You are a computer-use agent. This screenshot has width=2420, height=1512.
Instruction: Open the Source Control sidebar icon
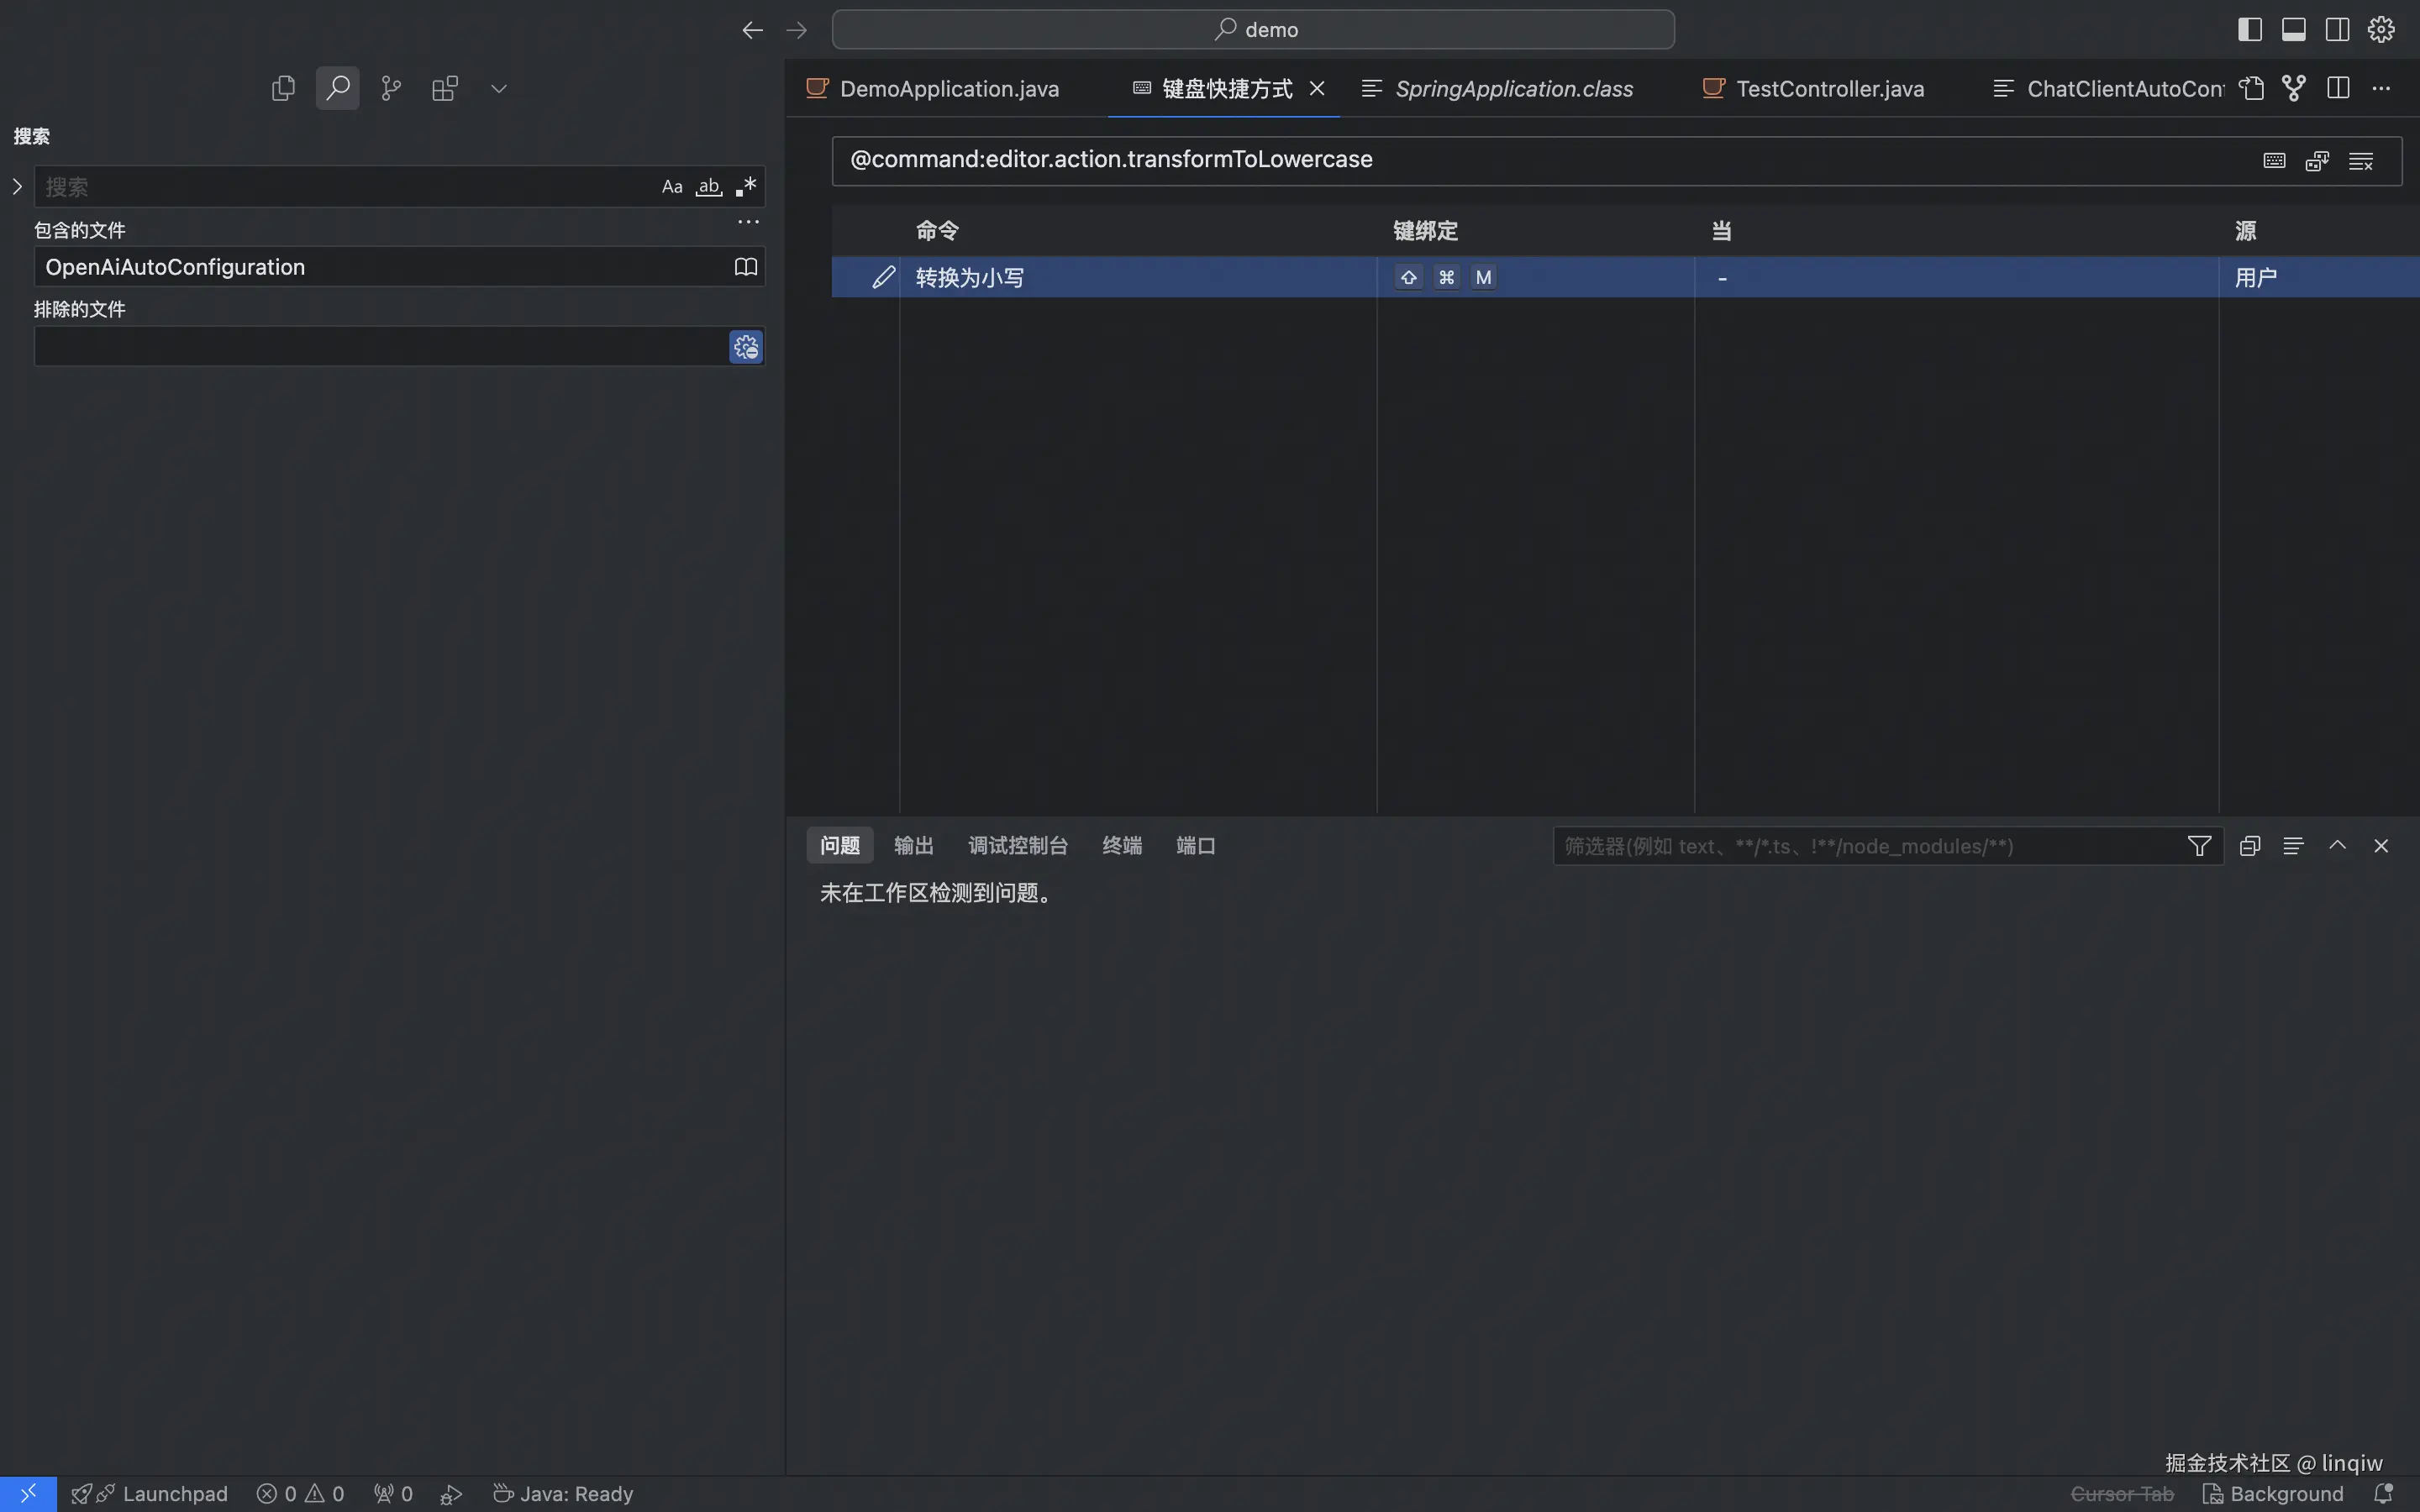(391, 88)
